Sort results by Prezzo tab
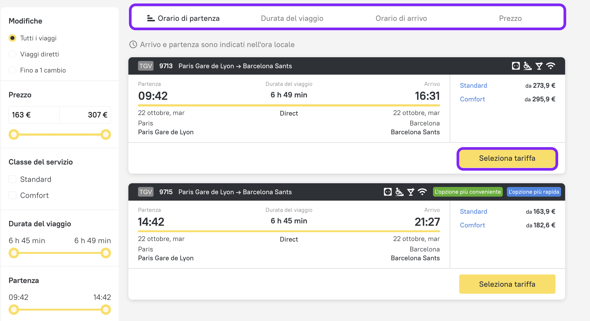 (510, 18)
